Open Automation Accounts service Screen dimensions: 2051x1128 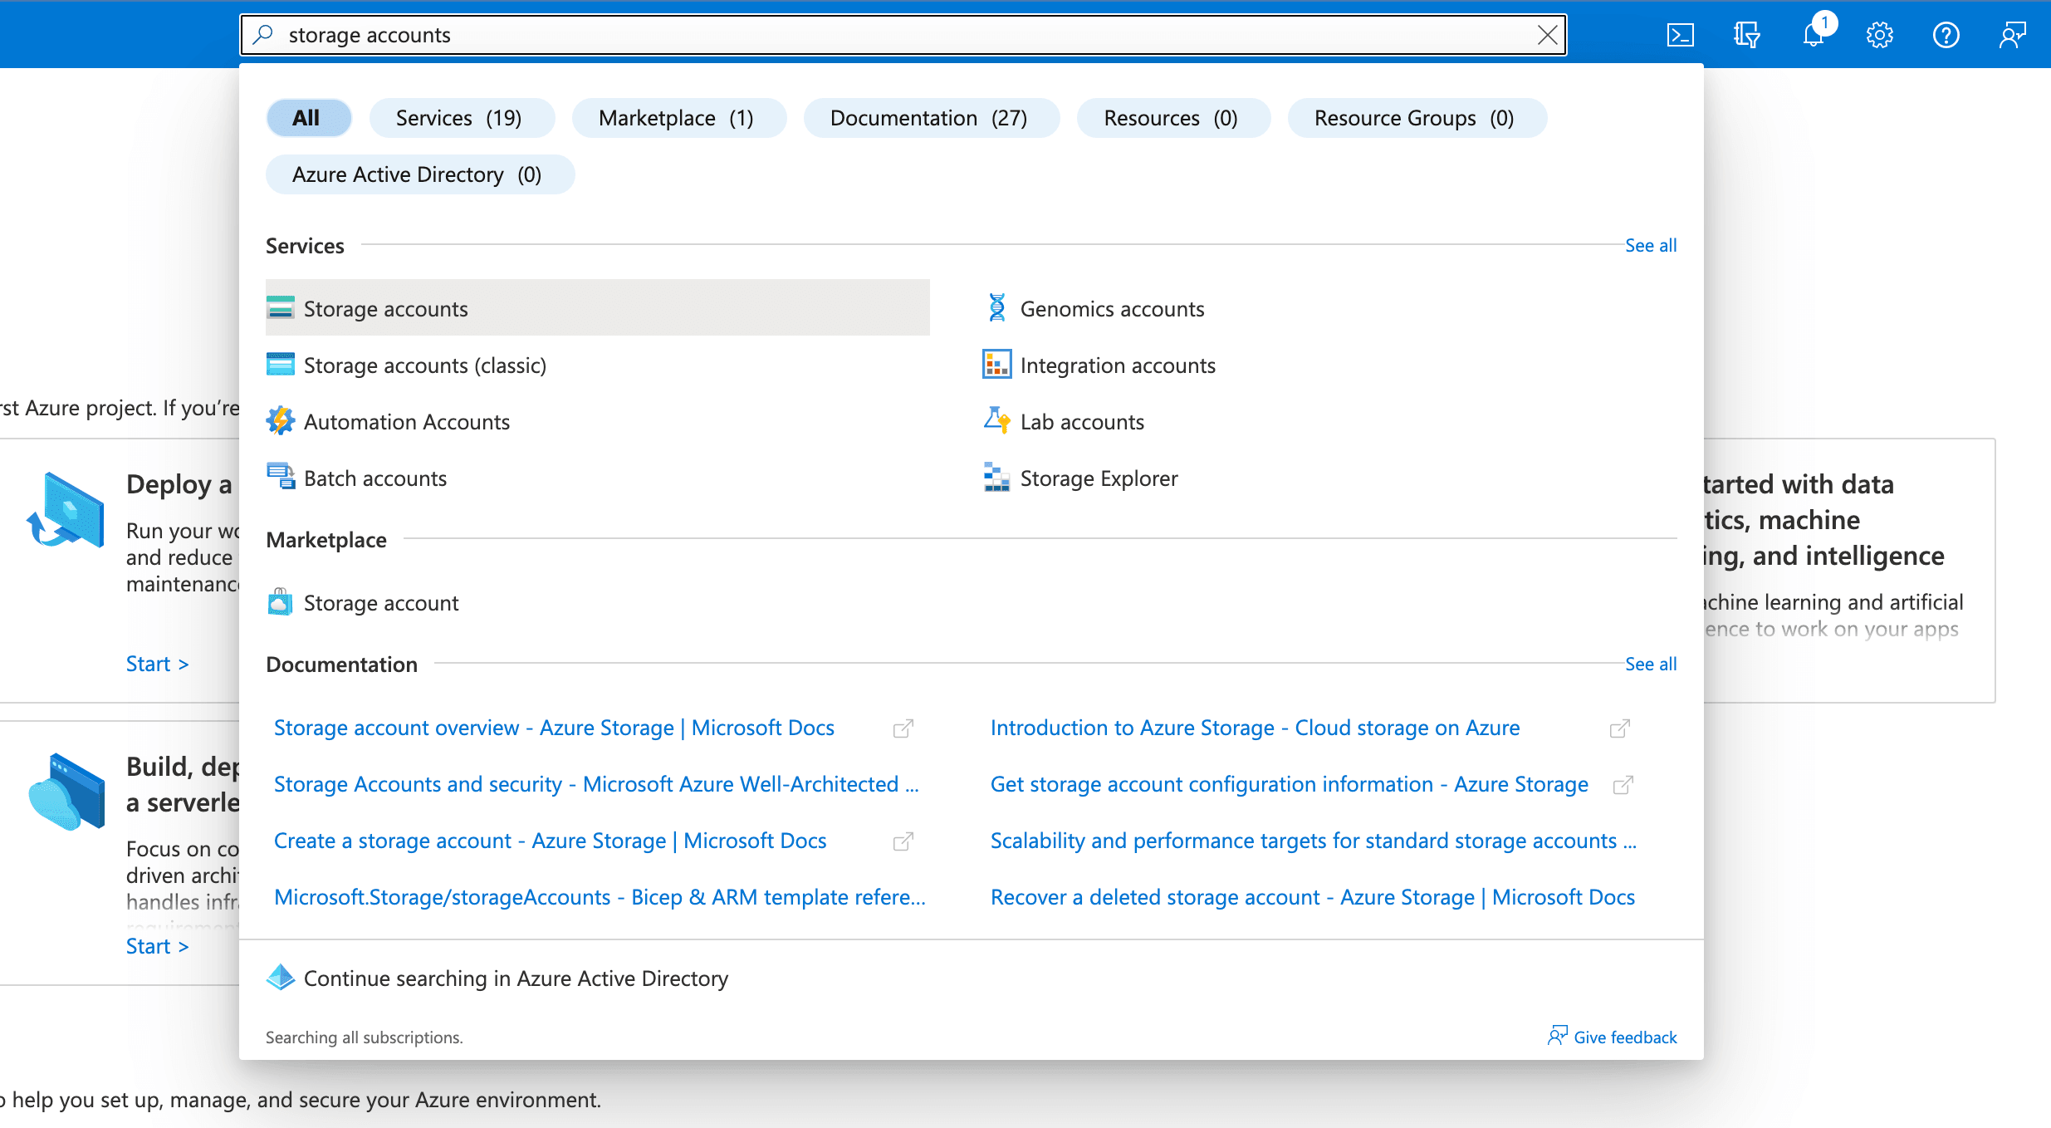pyautogui.click(x=406, y=422)
